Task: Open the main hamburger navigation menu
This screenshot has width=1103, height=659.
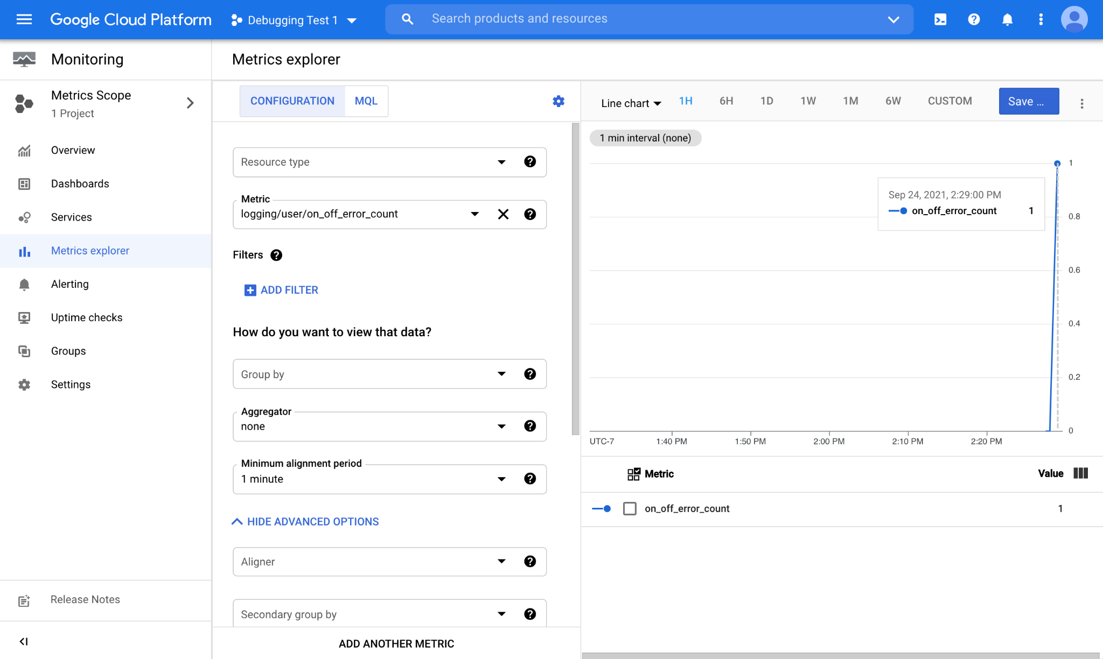Action: coord(24,20)
